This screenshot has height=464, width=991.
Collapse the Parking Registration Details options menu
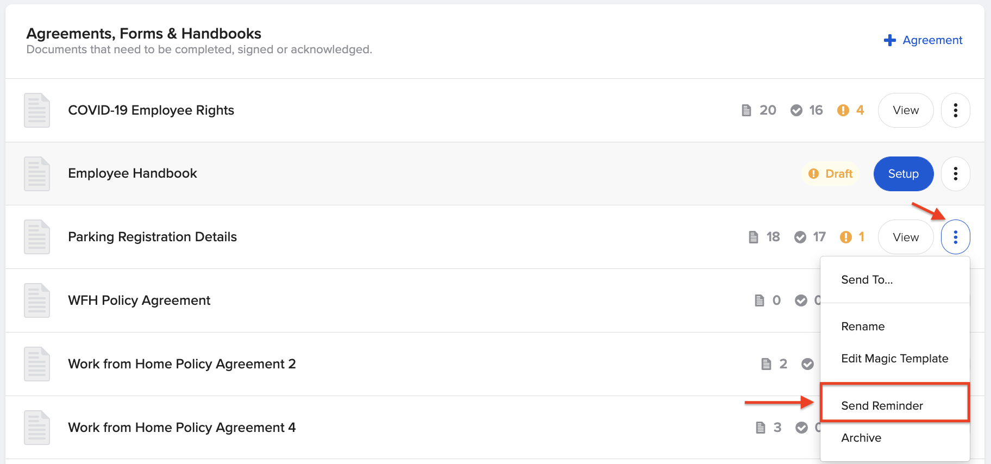click(955, 237)
